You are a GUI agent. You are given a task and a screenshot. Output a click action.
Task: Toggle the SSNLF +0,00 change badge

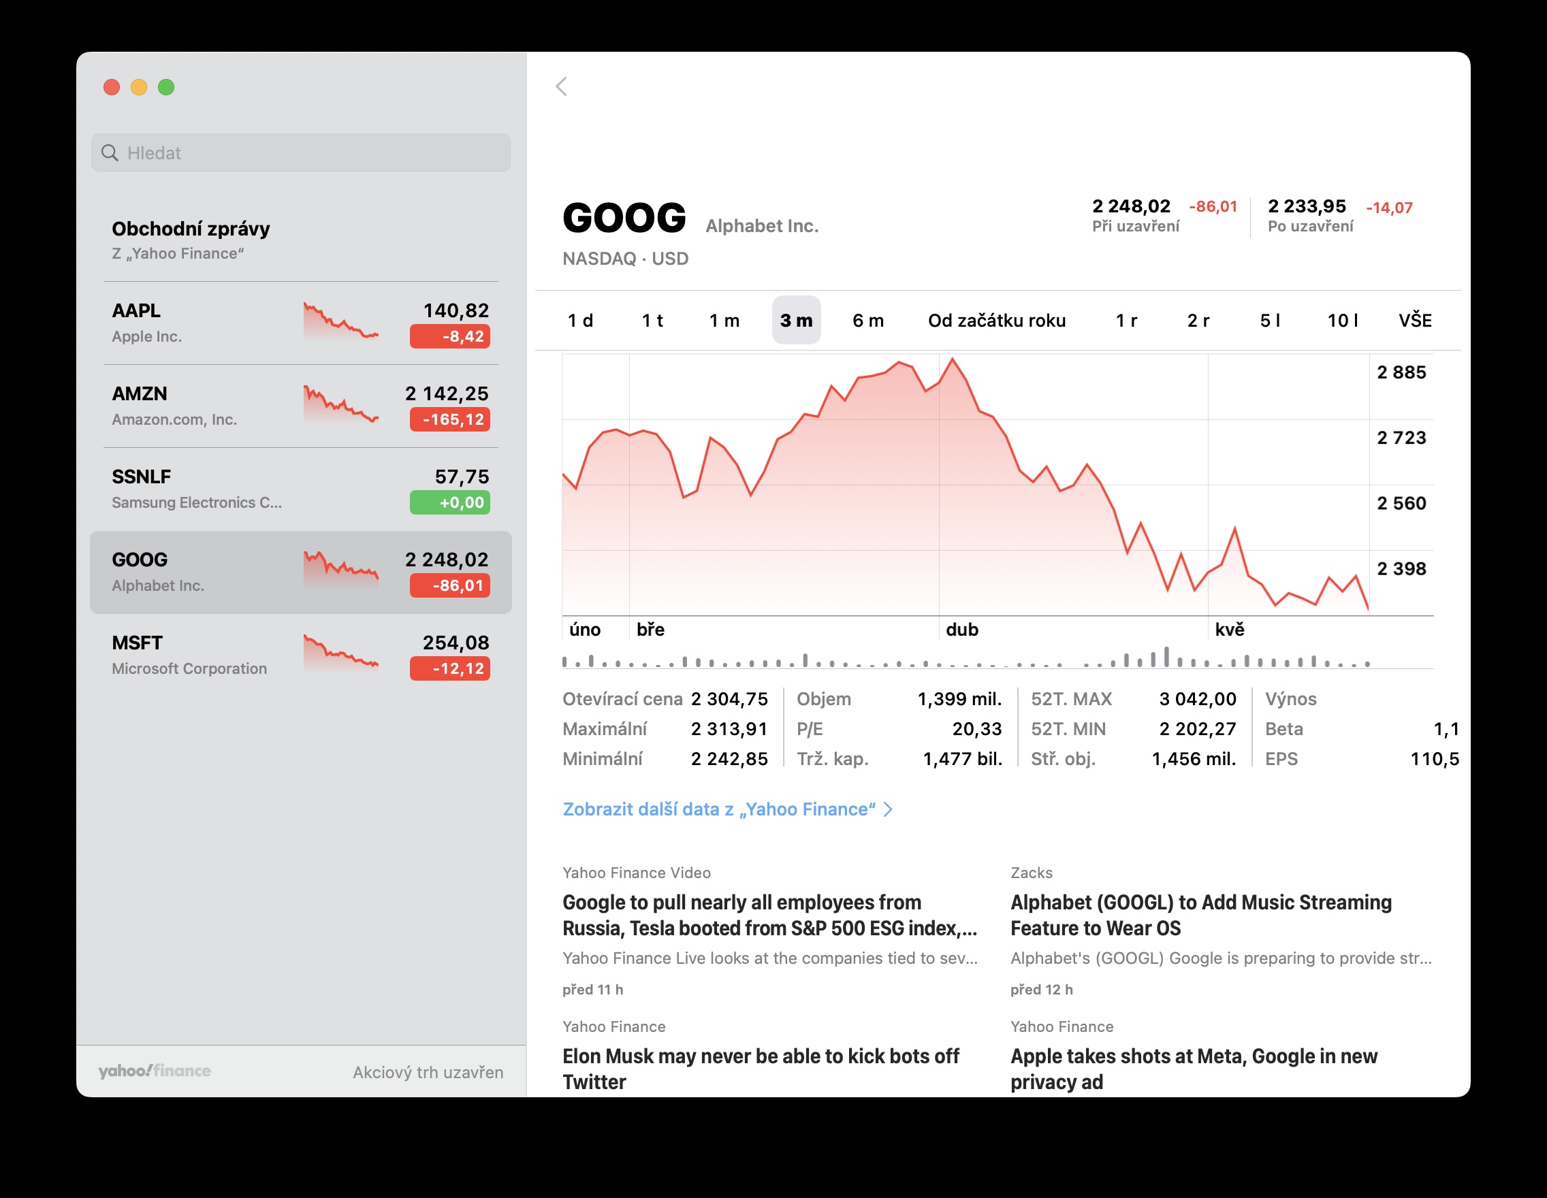click(x=450, y=503)
